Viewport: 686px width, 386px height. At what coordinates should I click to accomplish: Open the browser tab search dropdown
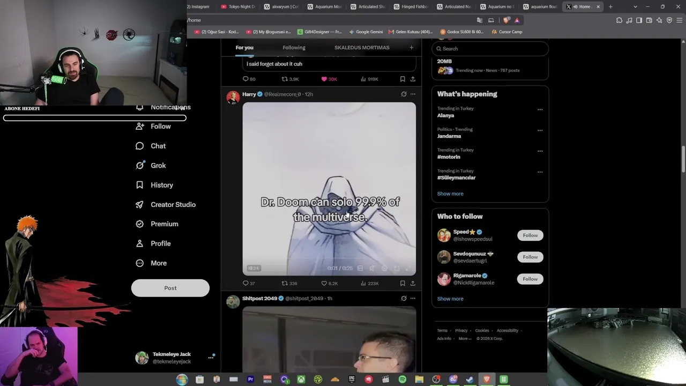635,6
